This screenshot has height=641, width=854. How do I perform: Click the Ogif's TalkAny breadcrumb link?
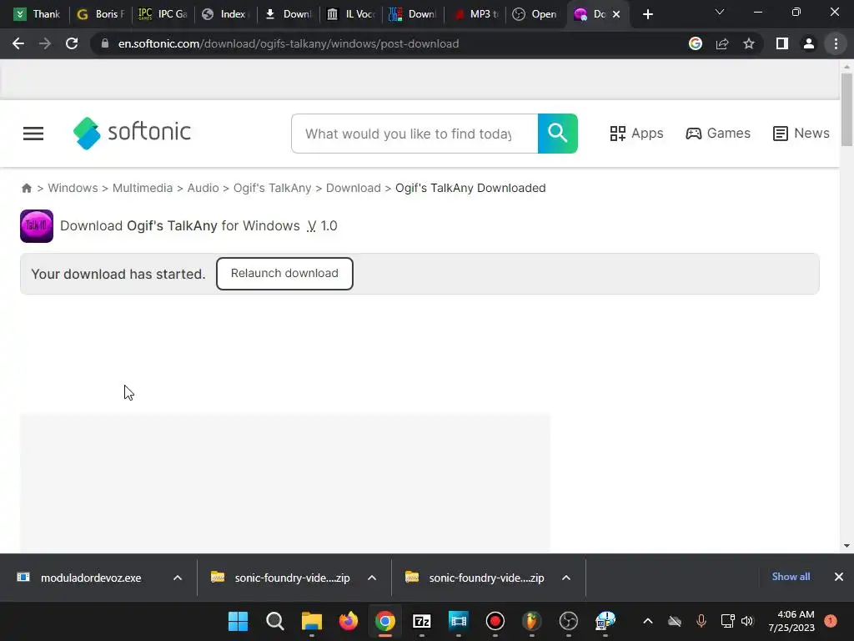click(273, 188)
